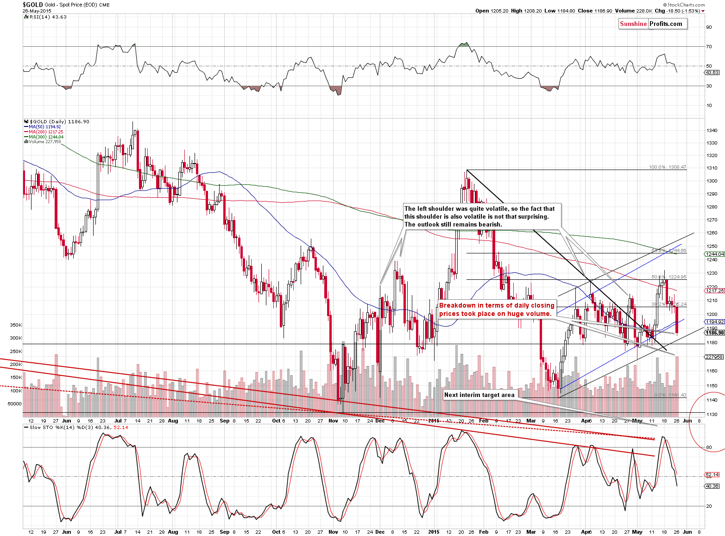Screen dimensions: 725x536
Task: Click the 100.0%: 1308.47 Fibonacci label
Action: tap(667, 167)
